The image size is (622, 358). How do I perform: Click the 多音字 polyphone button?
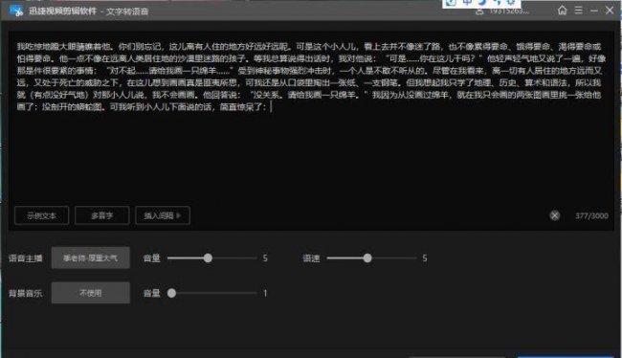[102, 215]
